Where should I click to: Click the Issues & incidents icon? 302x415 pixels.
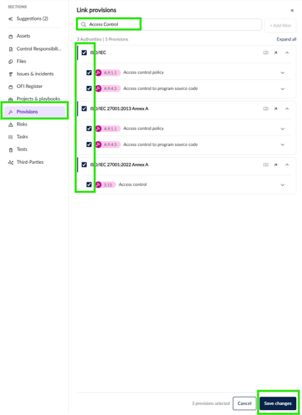tap(11, 74)
